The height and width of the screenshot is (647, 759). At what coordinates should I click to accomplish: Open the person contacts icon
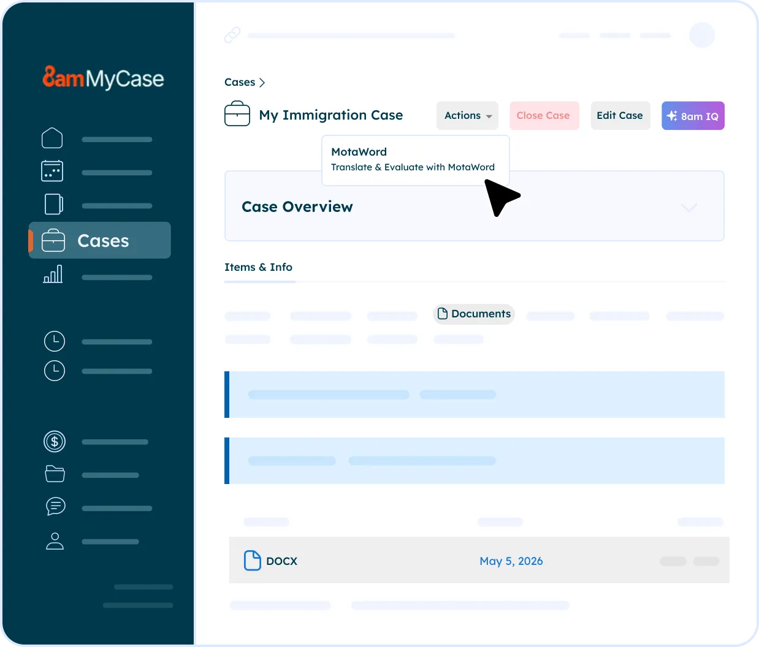tap(55, 541)
